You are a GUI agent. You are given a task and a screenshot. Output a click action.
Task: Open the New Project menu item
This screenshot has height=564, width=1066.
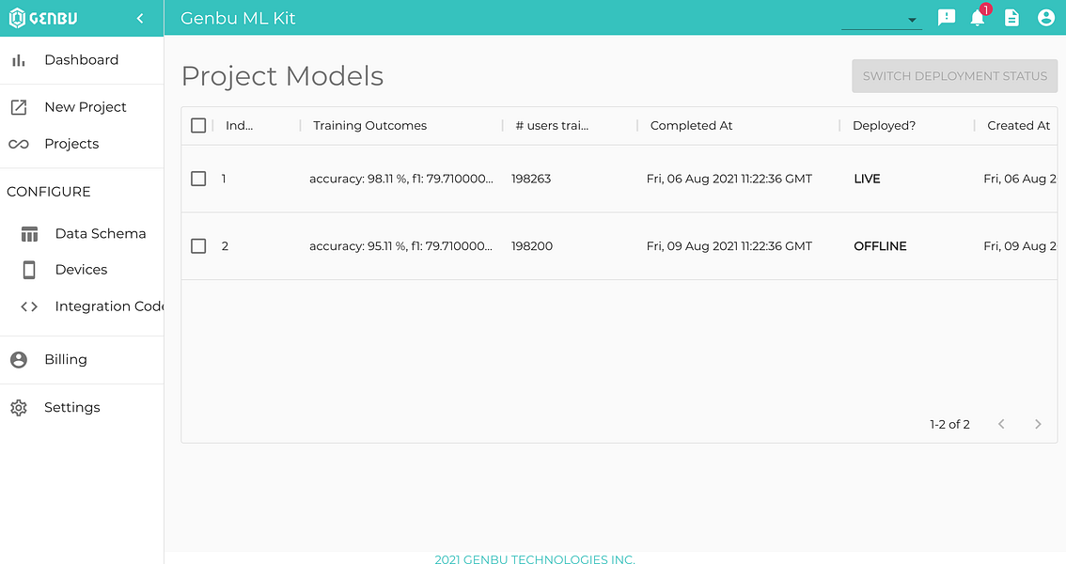tap(85, 106)
